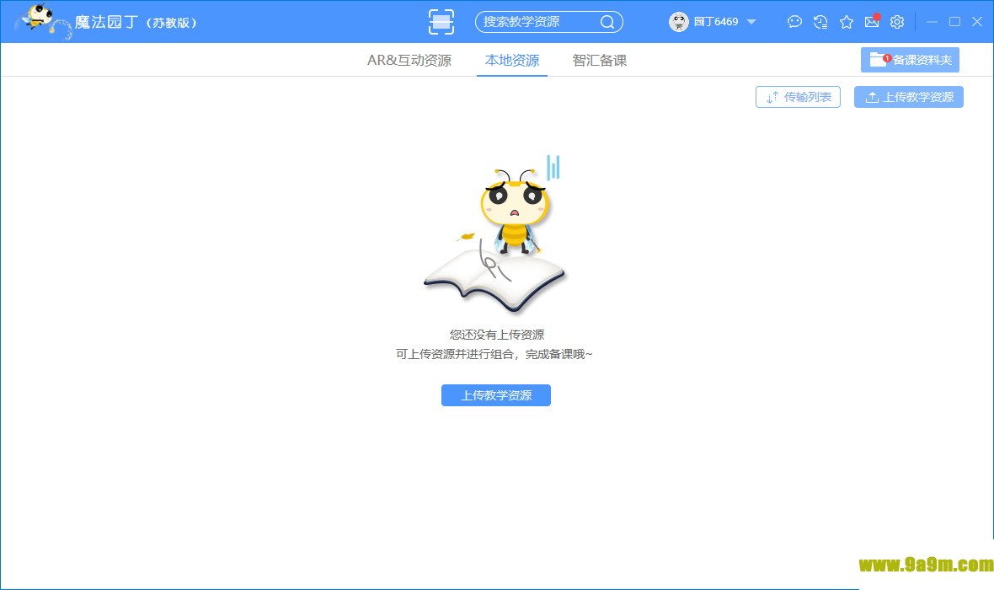
Task: Switch to the 智汇备课 tab
Action: tap(600, 61)
